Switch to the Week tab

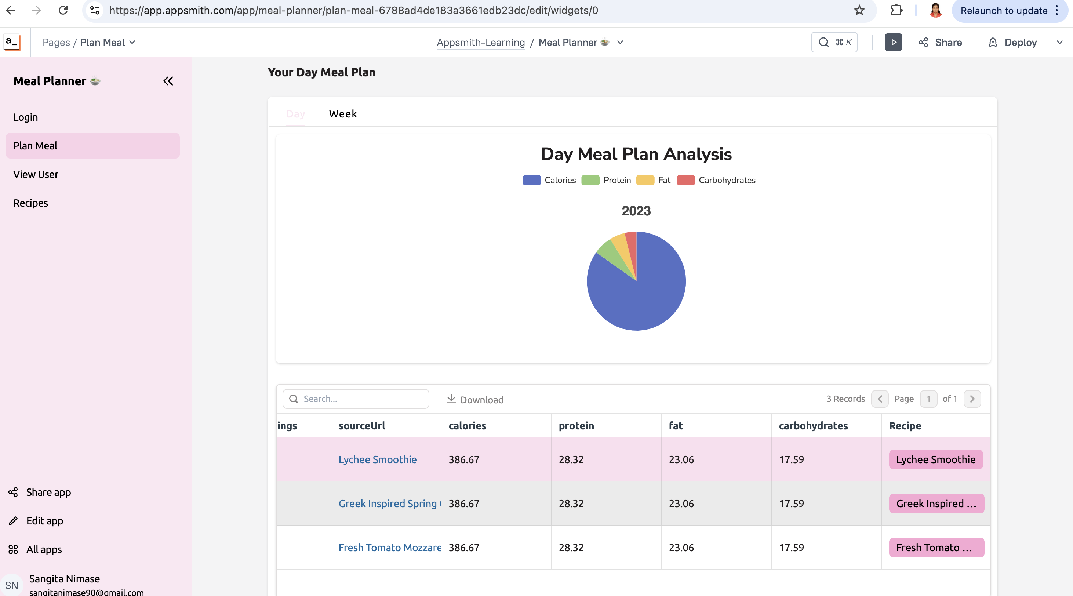343,114
